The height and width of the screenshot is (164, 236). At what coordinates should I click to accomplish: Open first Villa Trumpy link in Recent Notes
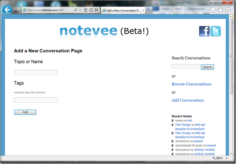tap(183, 124)
